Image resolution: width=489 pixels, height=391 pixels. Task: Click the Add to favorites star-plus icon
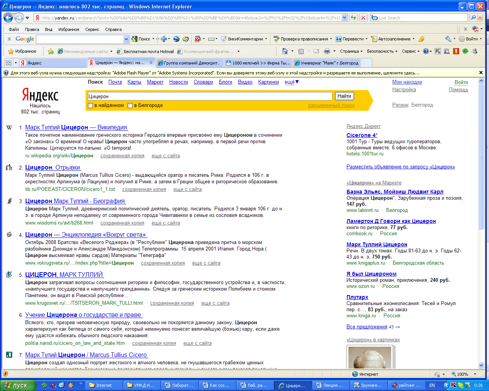coord(50,51)
